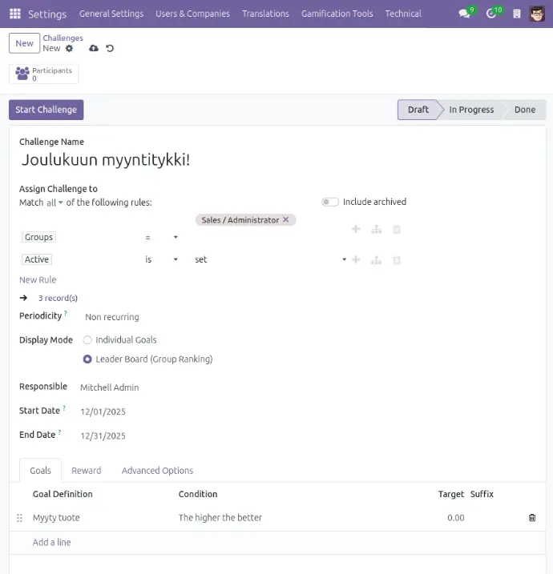Click the cloud save record icon
Viewport: 553px width, 574px height.
(x=94, y=49)
